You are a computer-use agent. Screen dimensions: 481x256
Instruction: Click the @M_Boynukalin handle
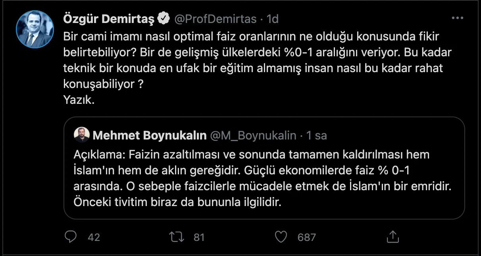point(253,136)
